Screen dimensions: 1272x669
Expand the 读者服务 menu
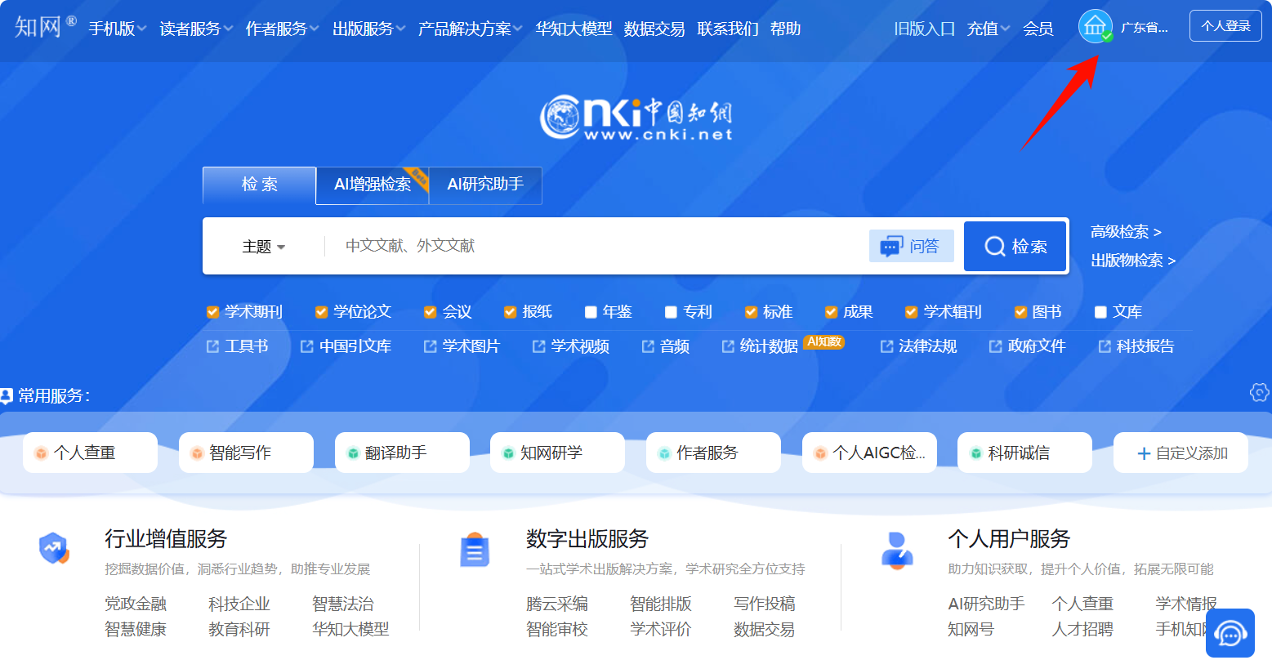pyautogui.click(x=196, y=29)
